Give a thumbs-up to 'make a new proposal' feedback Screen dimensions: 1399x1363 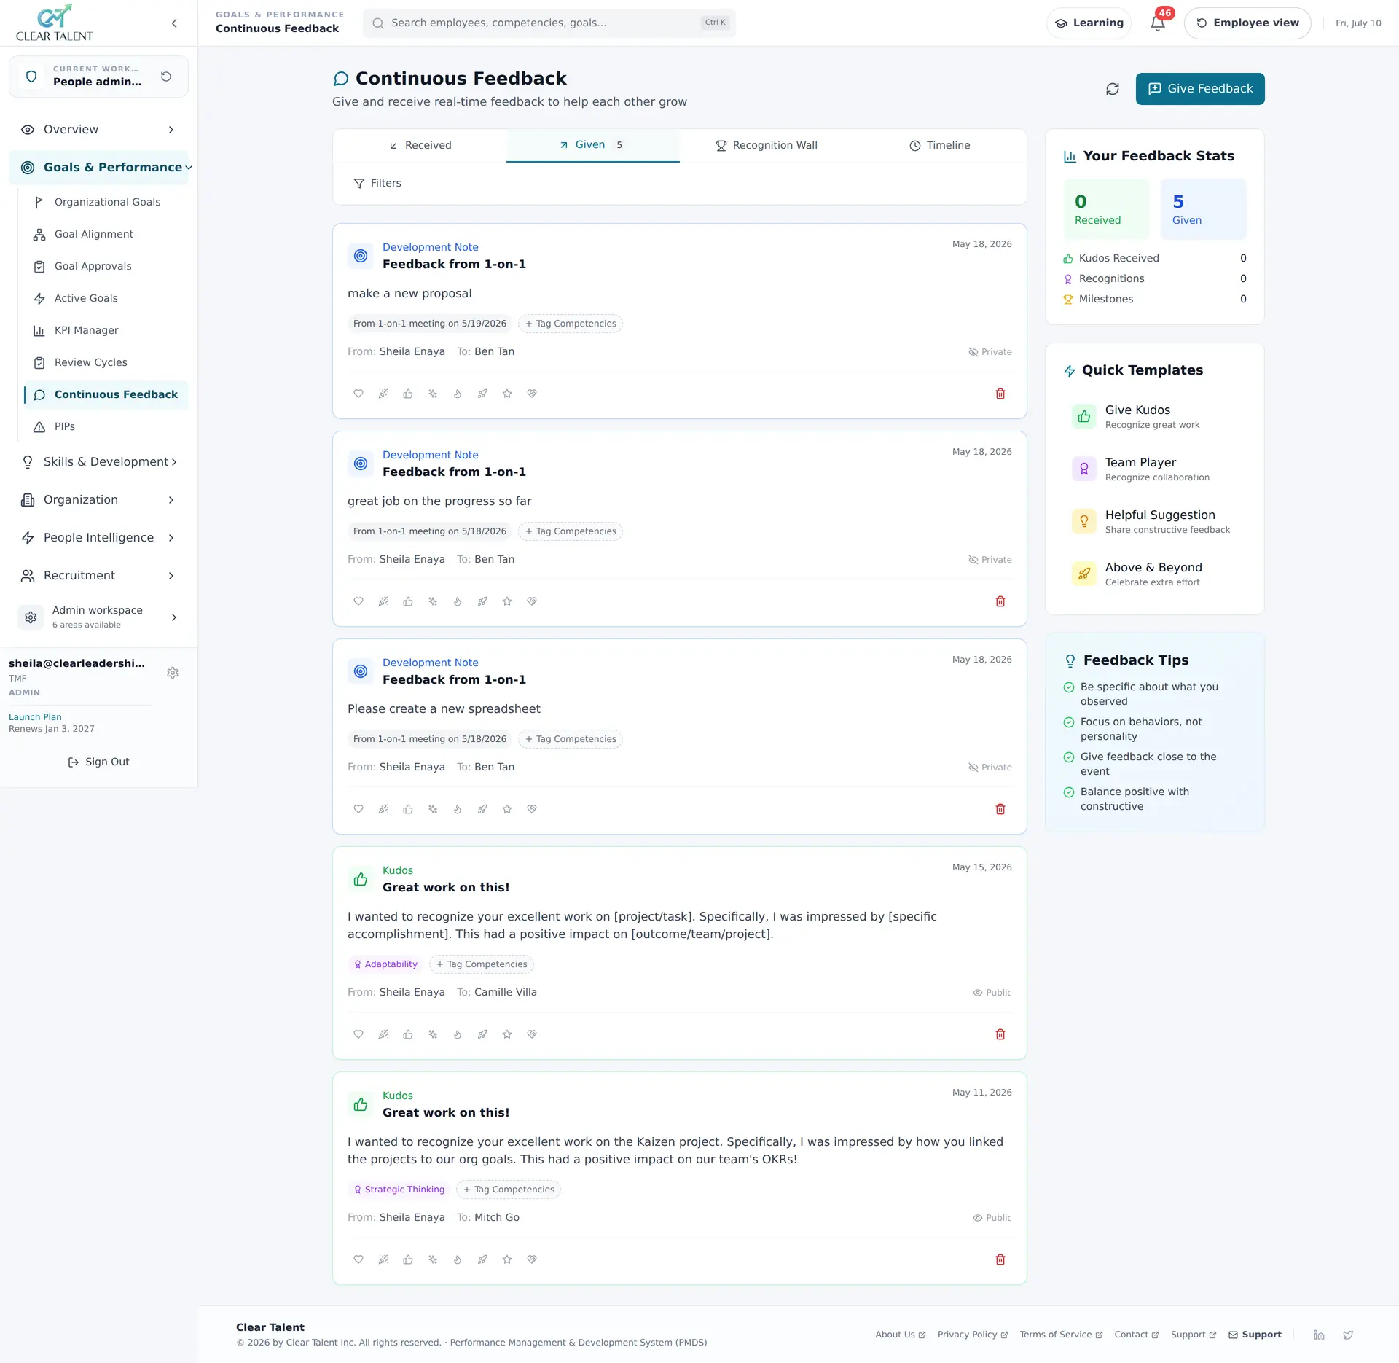pos(408,394)
